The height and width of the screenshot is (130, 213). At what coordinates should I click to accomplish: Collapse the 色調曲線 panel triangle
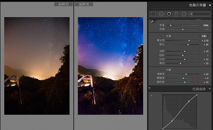[x=210, y=89]
